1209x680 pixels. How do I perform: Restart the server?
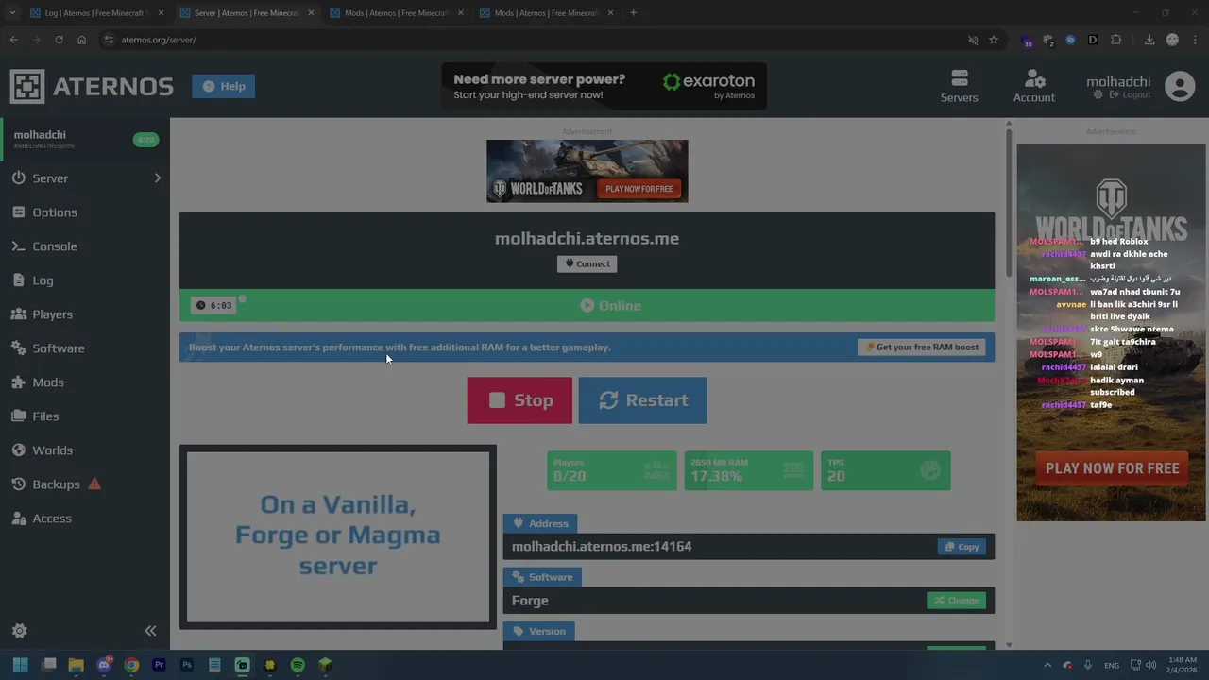click(x=642, y=400)
